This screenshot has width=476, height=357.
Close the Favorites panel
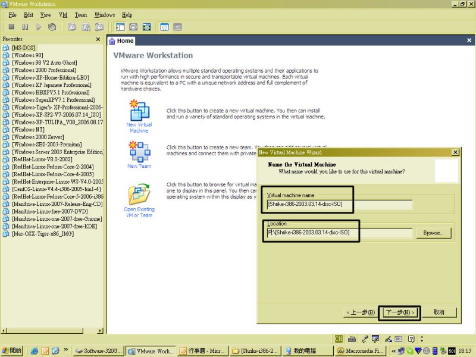pyautogui.click(x=98, y=39)
